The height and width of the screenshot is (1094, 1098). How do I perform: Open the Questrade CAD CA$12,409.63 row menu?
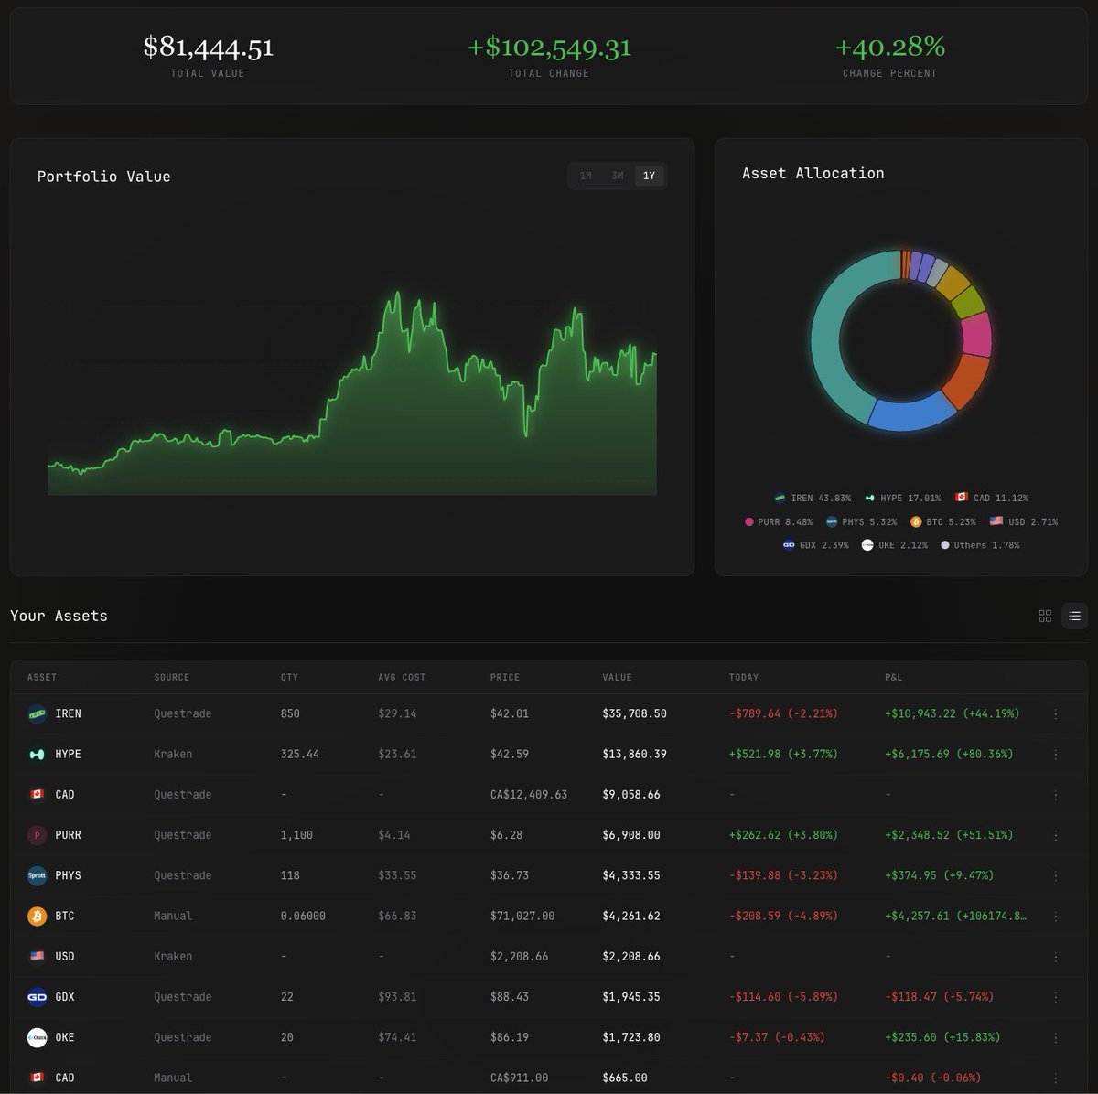click(1056, 795)
